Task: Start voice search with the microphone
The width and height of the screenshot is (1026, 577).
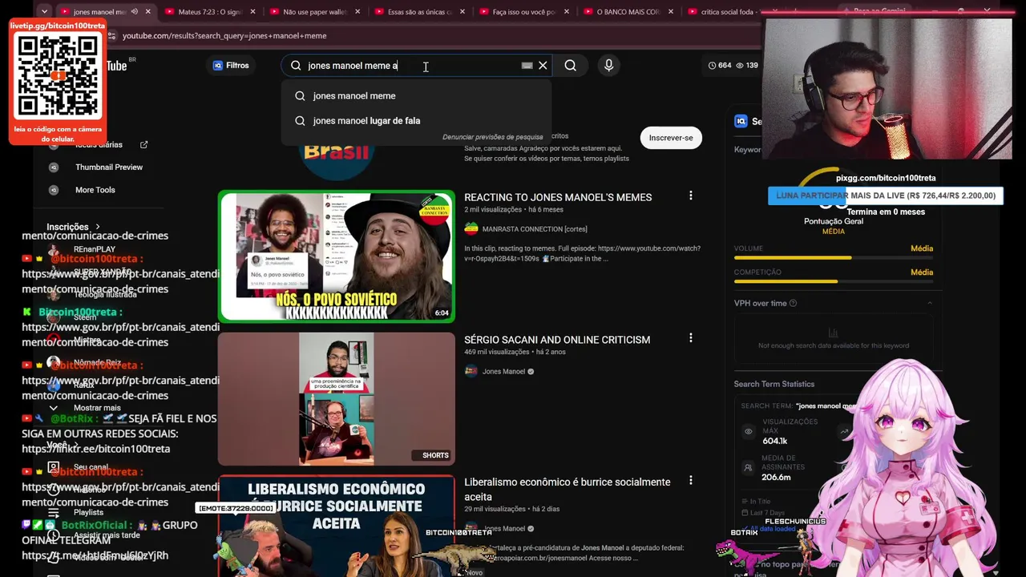Action: coord(609,66)
